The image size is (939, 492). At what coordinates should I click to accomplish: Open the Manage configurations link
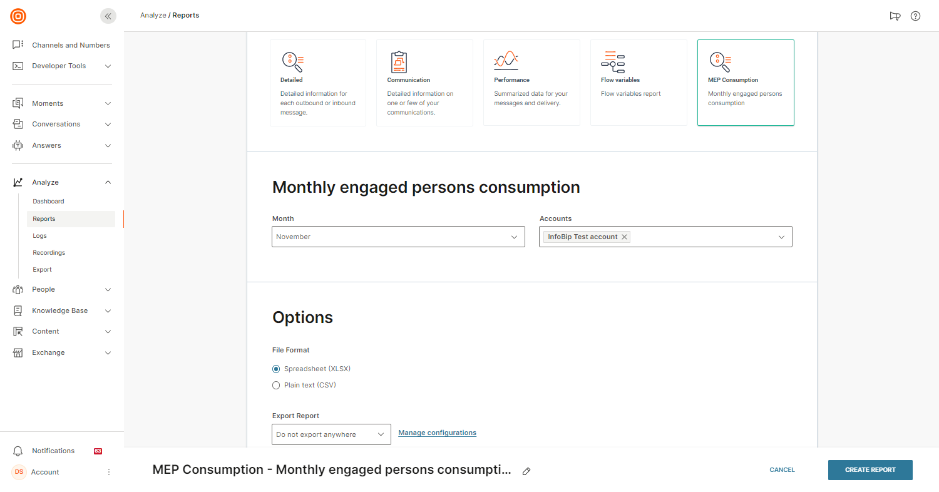click(437, 433)
